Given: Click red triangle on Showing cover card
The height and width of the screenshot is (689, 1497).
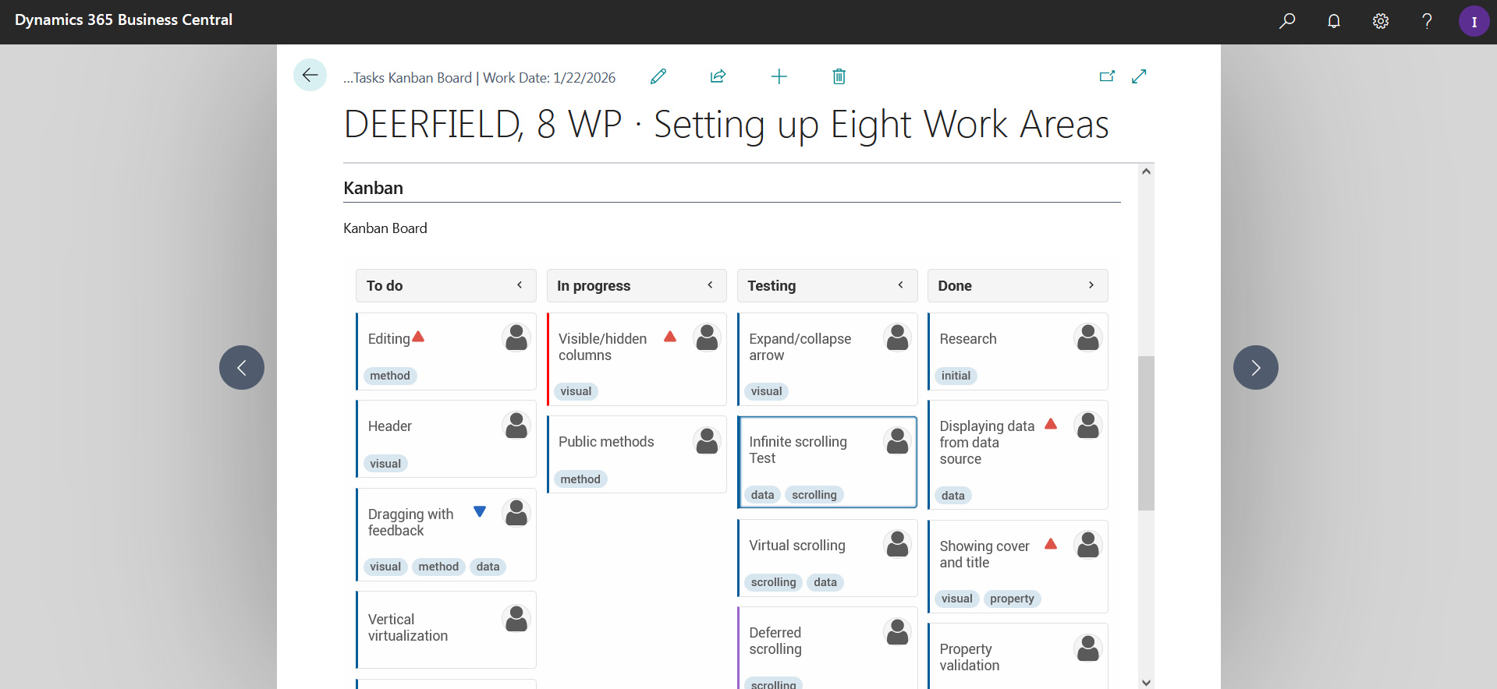Looking at the screenshot, I should 1051,544.
